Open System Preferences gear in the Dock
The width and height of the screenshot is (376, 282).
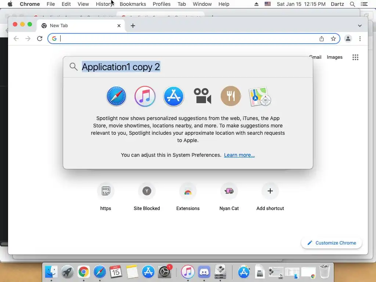click(165, 272)
